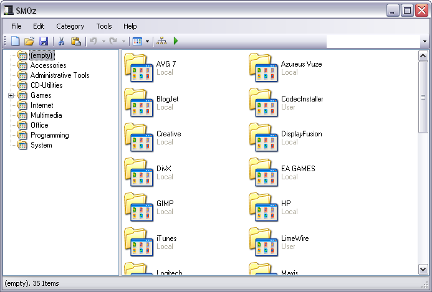Open the Category menu
Viewport: 432px width, 292px height.
[70, 26]
